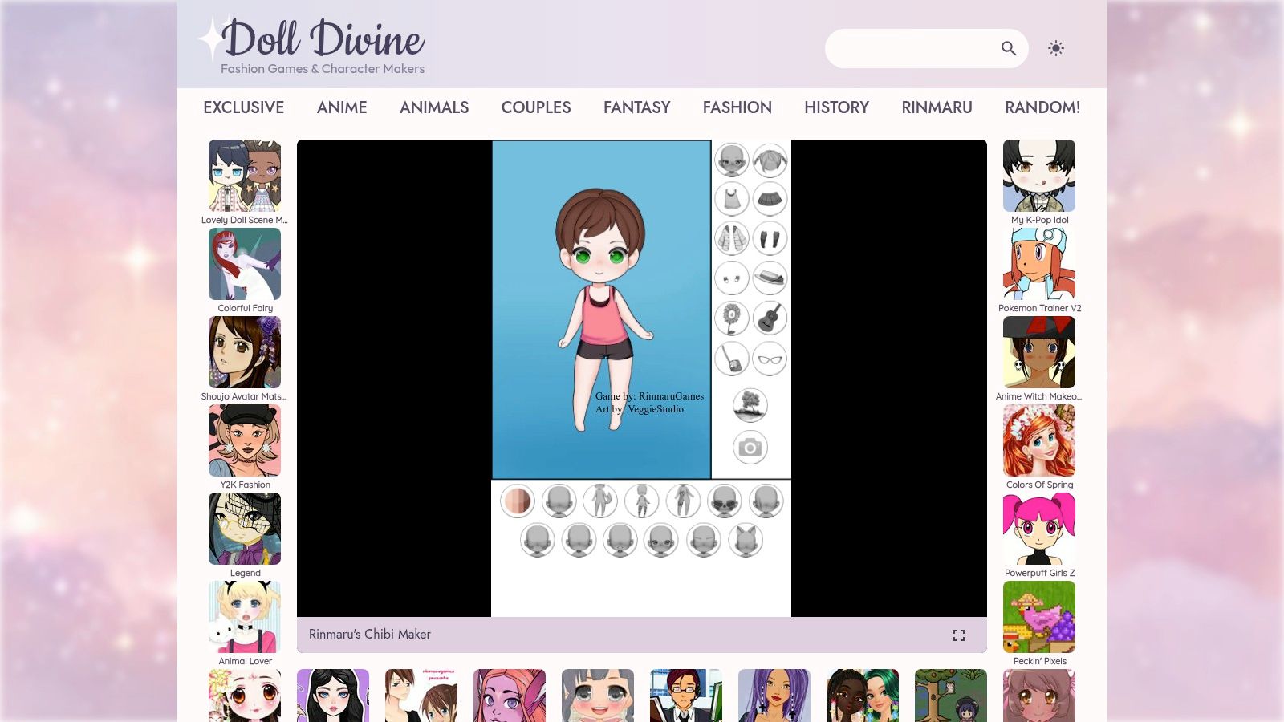
Task: Open the My K-Pop Idol game
Action: pos(1039,183)
